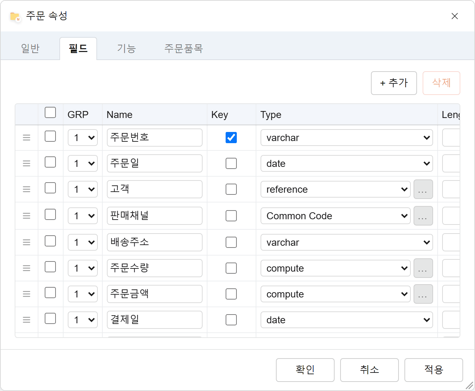Click the + 추가 button

[394, 83]
